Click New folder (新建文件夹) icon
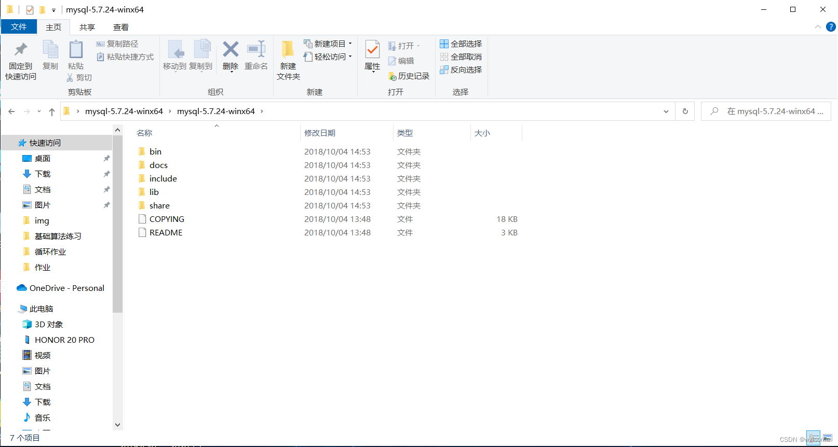 288,50
